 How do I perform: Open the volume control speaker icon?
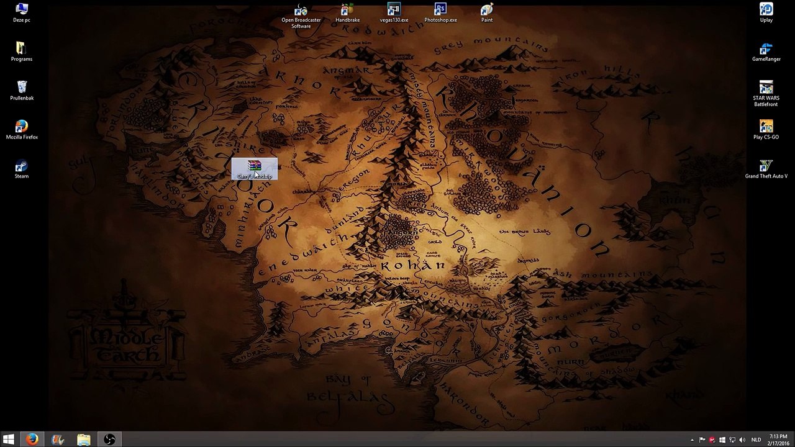coord(742,440)
